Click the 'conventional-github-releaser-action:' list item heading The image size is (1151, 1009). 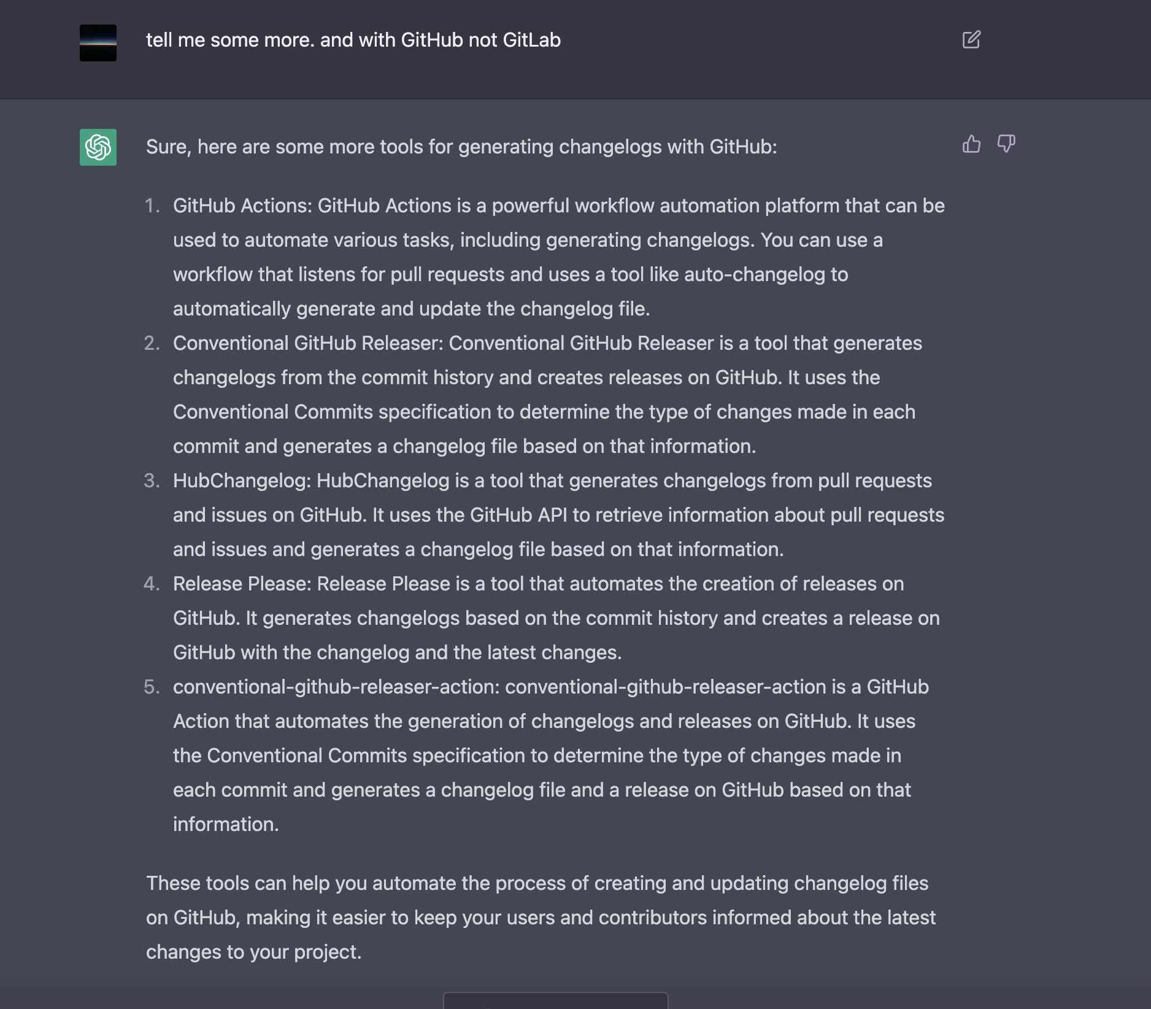pyautogui.click(x=336, y=687)
